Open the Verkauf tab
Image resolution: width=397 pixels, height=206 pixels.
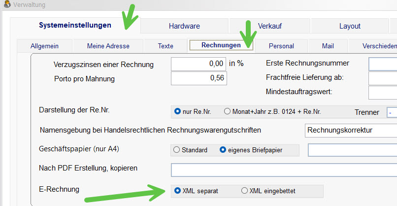269,26
